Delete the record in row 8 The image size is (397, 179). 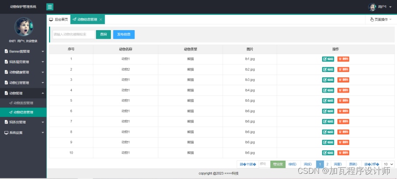(x=344, y=132)
